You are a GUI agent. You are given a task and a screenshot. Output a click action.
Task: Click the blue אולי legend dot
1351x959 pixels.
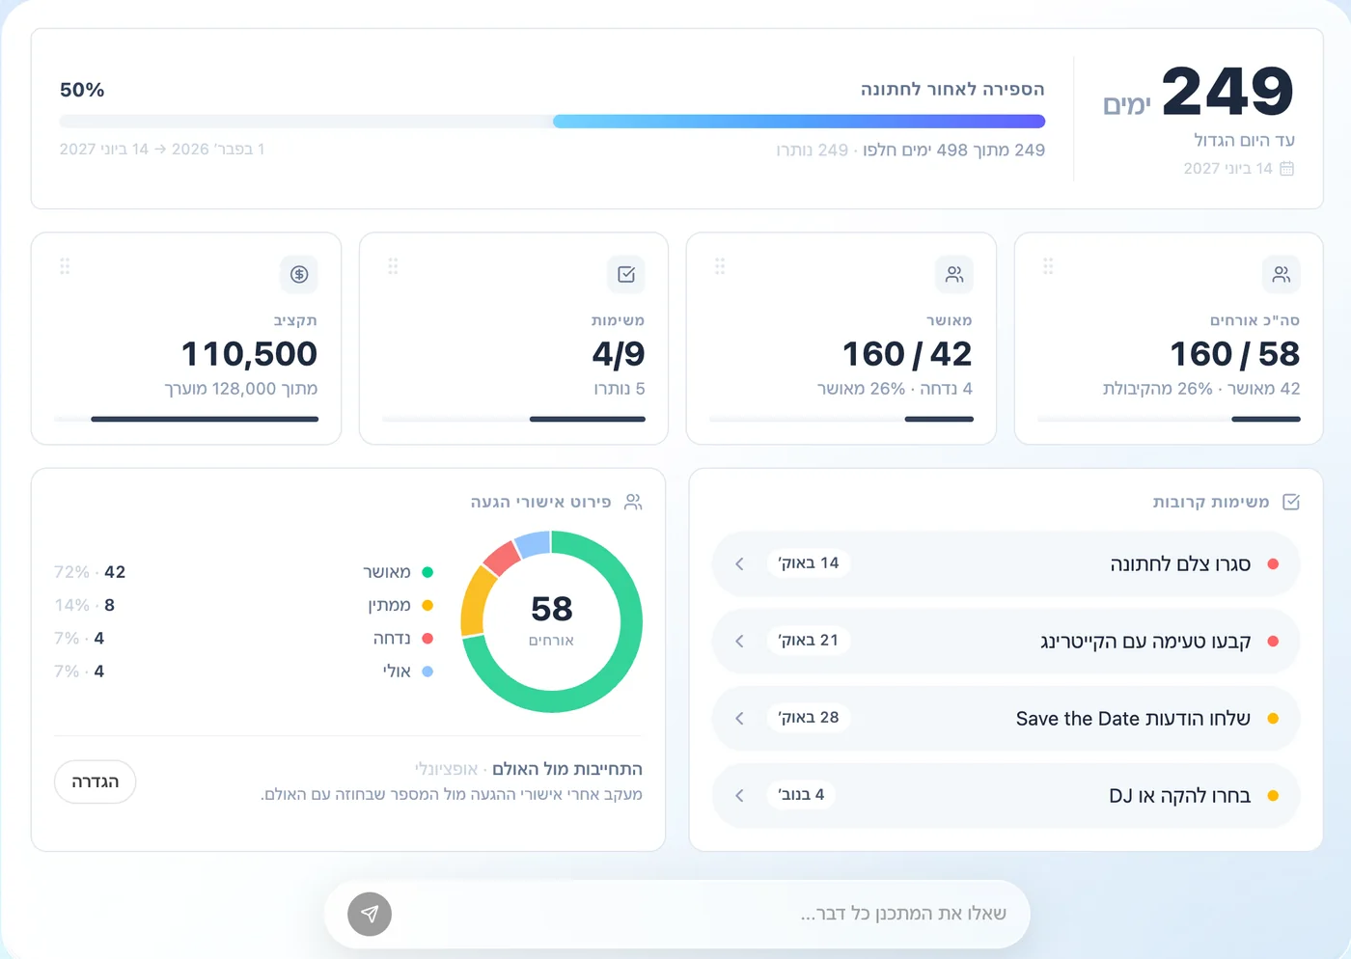click(x=427, y=671)
